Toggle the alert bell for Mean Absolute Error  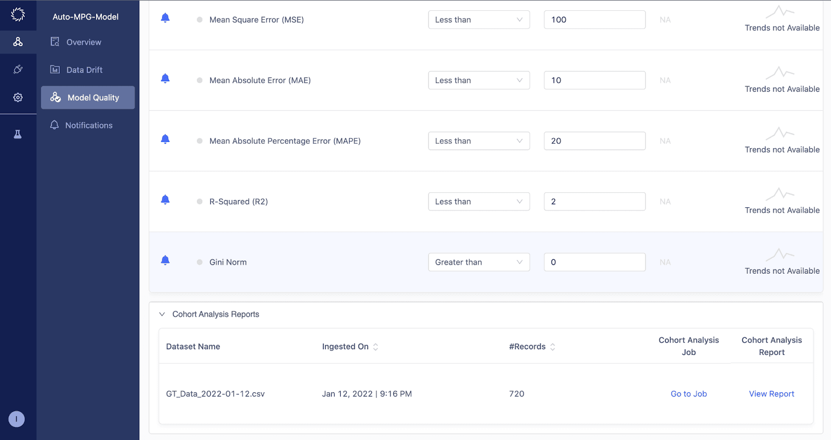pyautogui.click(x=165, y=79)
